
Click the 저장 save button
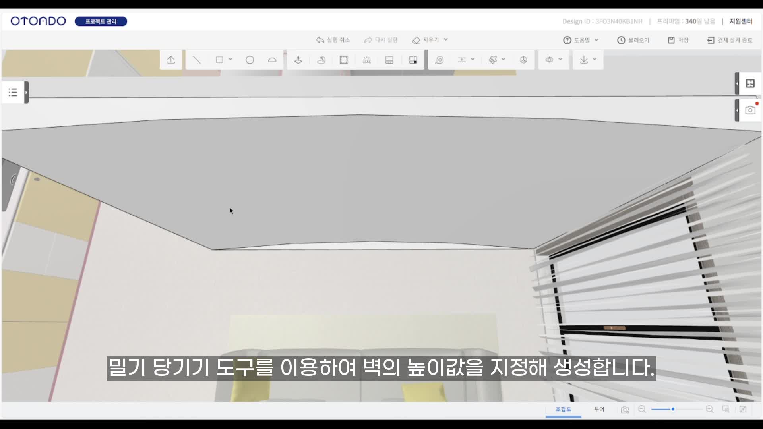678,40
